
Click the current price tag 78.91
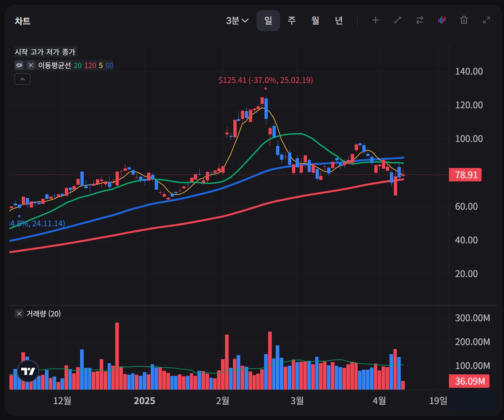click(x=465, y=175)
